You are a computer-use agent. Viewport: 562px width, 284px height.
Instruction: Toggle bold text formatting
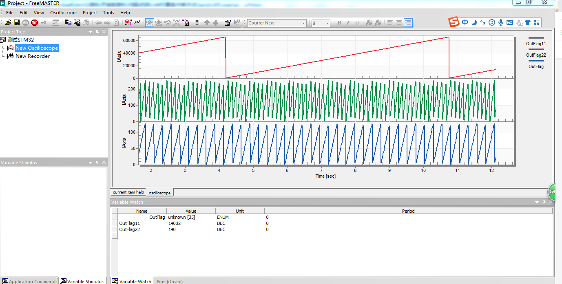pos(339,23)
